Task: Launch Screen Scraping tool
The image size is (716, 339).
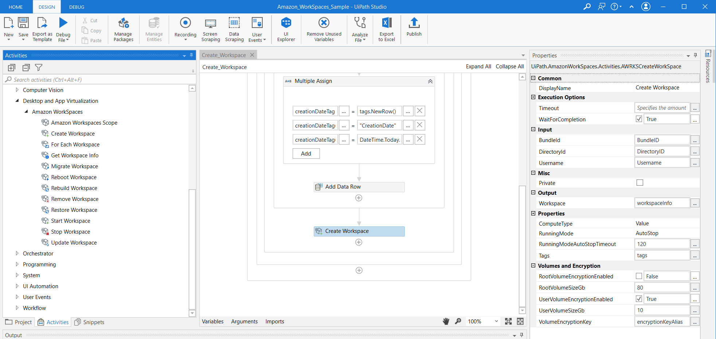Action: [x=211, y=29]
